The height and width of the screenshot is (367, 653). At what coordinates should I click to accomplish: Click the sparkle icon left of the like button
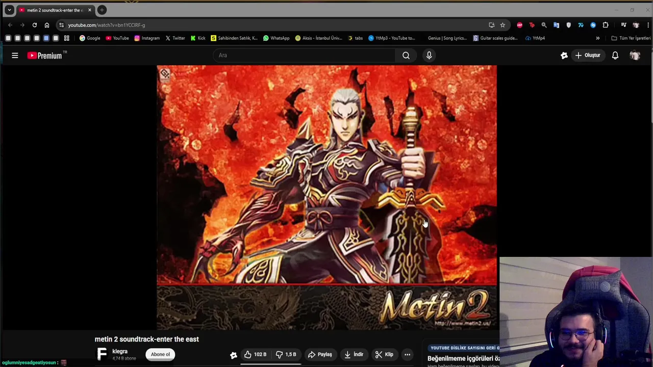tap(234, 355)
